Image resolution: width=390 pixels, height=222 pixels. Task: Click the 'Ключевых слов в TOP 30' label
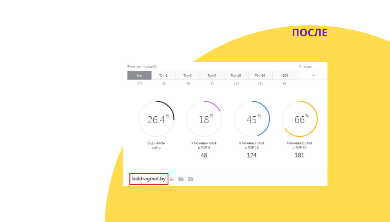300,145
